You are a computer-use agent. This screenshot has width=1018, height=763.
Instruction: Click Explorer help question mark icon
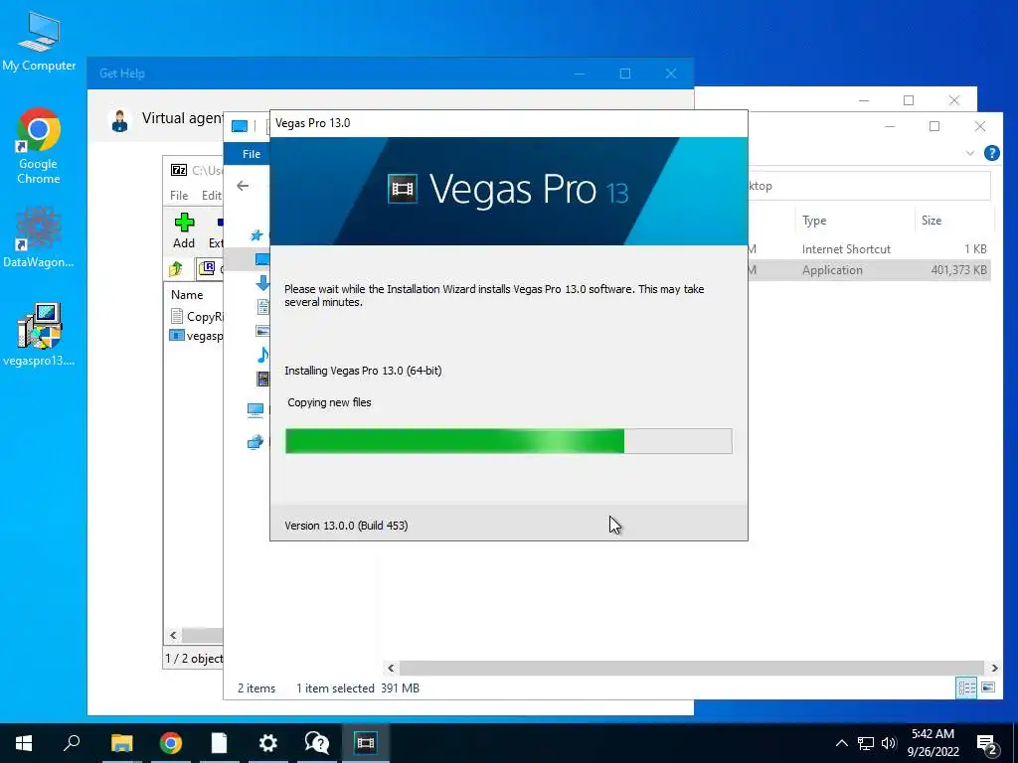pyautogui.click(x=991, y=153)
